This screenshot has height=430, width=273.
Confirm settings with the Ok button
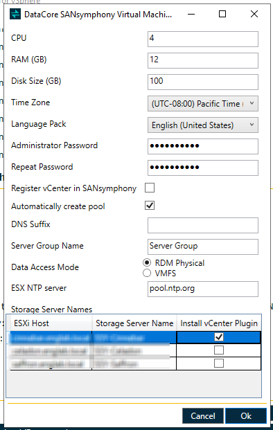pos(246,415)
